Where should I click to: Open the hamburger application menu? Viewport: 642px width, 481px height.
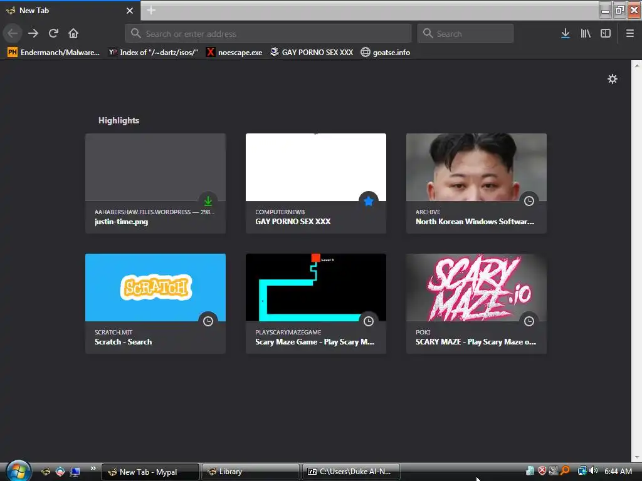tap(629, 34)
